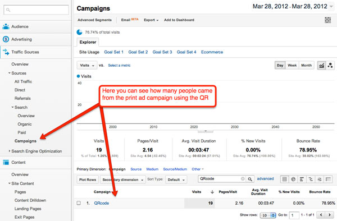Image resolution: width=337 pixels, height=221 pixels.
Task: Switch to Site Usage metric group
Action: click(89, 52)
